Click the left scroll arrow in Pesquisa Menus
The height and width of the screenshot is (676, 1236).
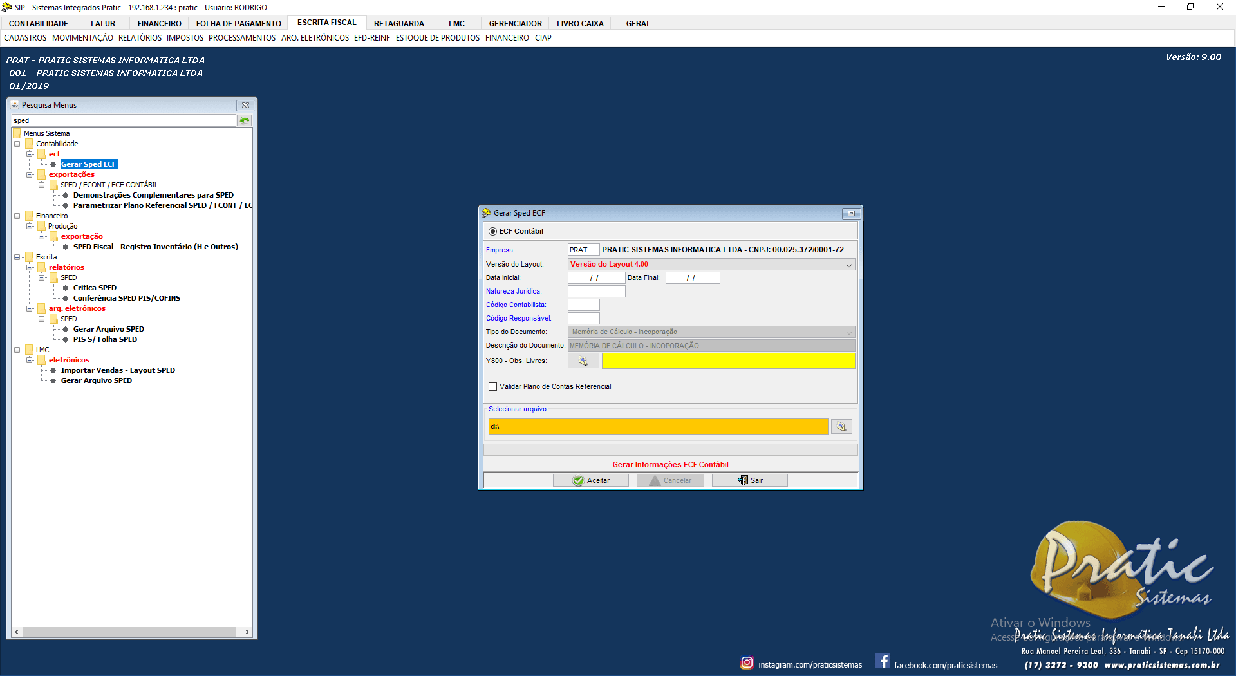(x=17, y=632)
